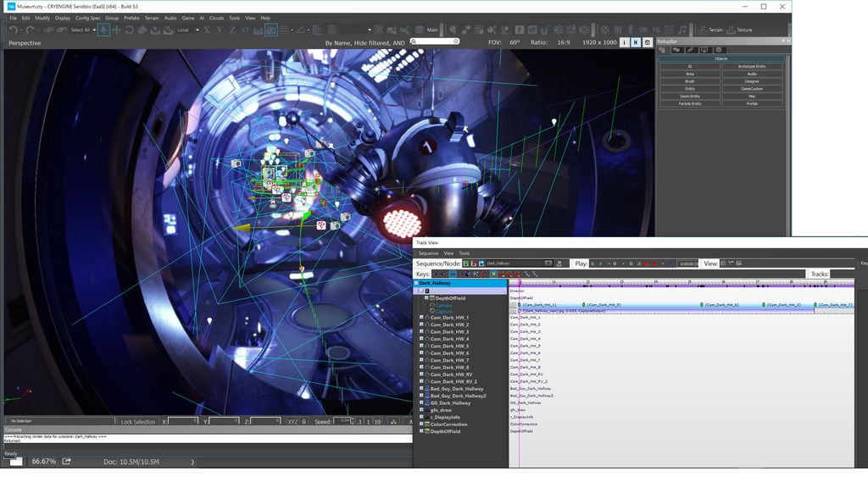This screenshot has height=488, width=868.
Task: Open the Tools menu in Track View
Action: [x=464, y=252]
